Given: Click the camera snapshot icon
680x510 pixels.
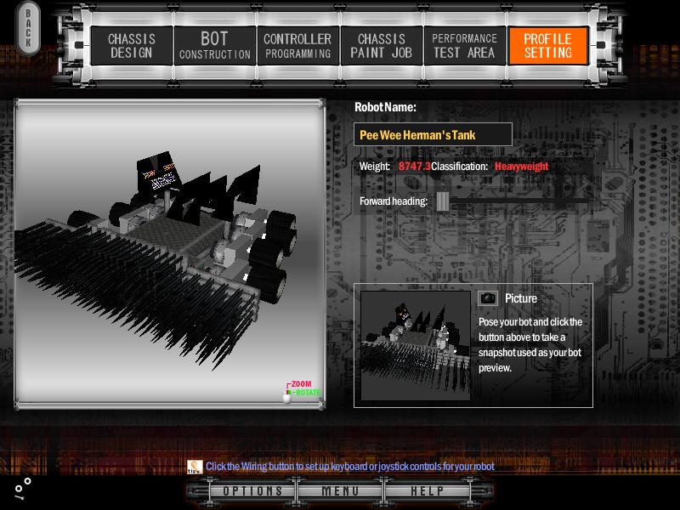Looking at the screenshot, I should (488, 298).
